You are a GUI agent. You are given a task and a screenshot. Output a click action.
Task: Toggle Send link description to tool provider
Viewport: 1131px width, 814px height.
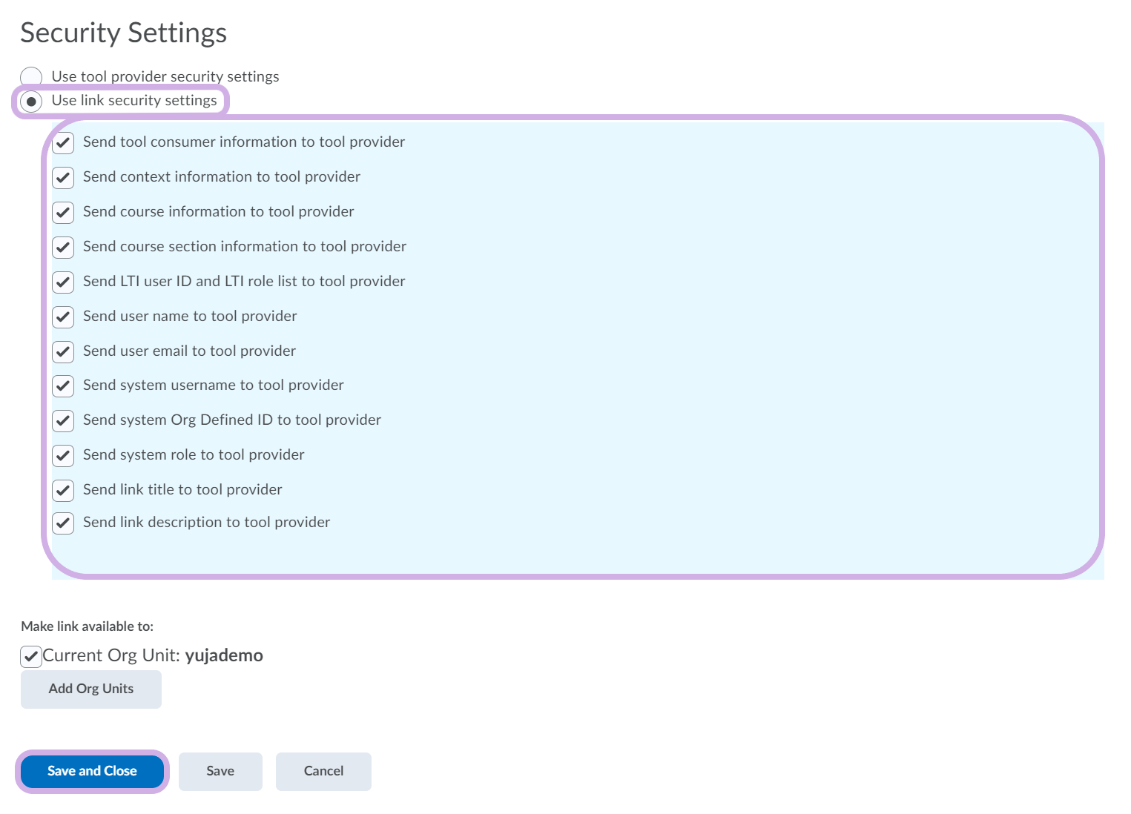point(63,523)
